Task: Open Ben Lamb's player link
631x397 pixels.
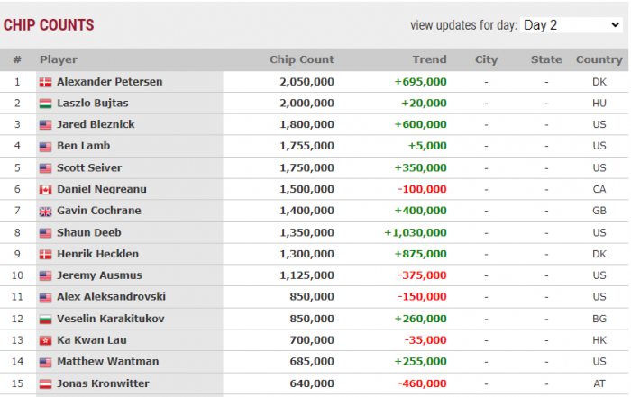Action: 83,146
